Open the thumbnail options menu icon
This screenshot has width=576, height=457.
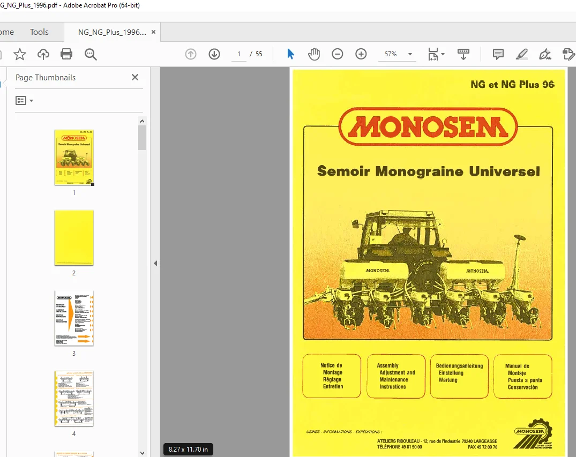[24, 100]
